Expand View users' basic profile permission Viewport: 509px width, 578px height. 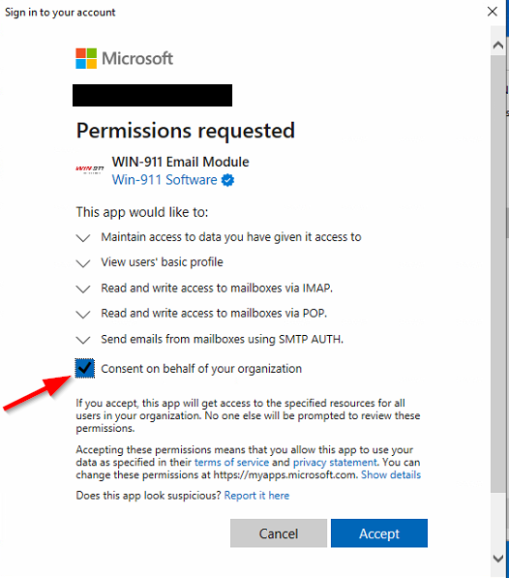coord(83,263)
